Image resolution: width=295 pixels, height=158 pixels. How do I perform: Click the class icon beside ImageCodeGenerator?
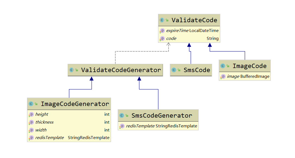click(x=31, y=104)
